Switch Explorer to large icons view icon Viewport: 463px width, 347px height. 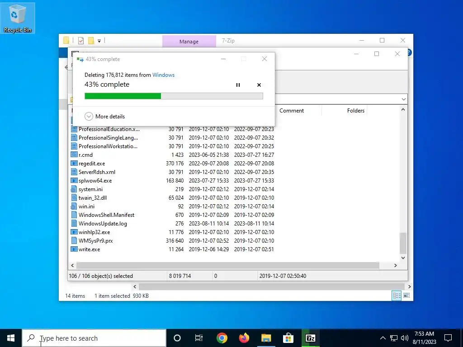click(x=406, y=295)
